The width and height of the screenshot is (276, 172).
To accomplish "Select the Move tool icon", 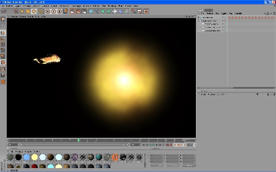I will pyautogui.click(x=22, y=11).
